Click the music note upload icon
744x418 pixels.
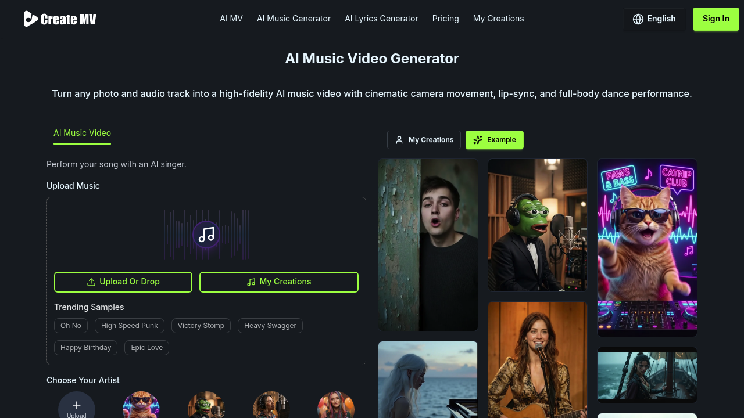(206, 235)
